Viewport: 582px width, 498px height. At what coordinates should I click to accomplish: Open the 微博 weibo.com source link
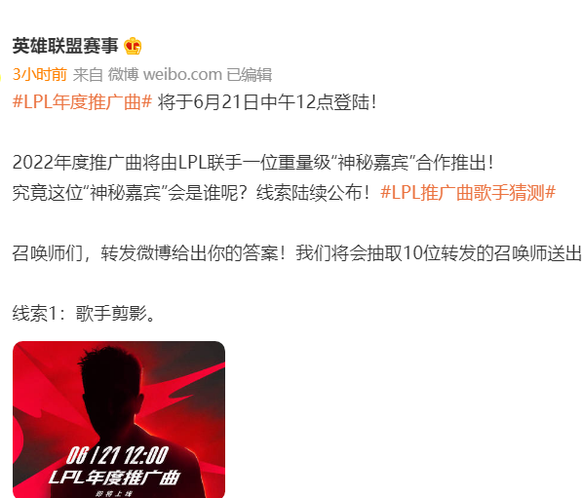165,75
